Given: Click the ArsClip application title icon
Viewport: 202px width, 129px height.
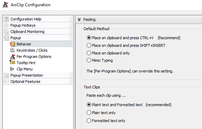Looking at the screenshot, I should 5,5.
